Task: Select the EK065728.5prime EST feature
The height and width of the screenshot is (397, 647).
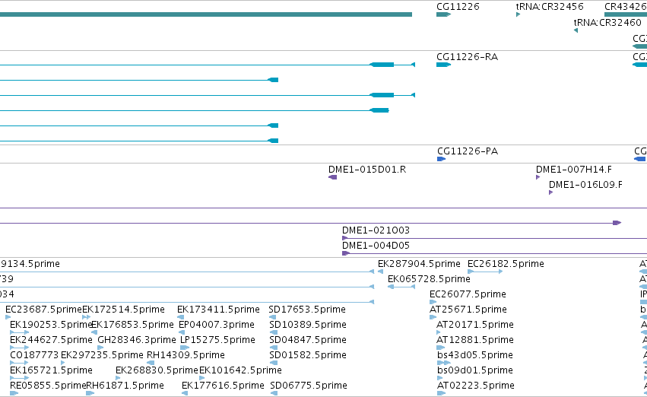Action: [x=401, y=287]
